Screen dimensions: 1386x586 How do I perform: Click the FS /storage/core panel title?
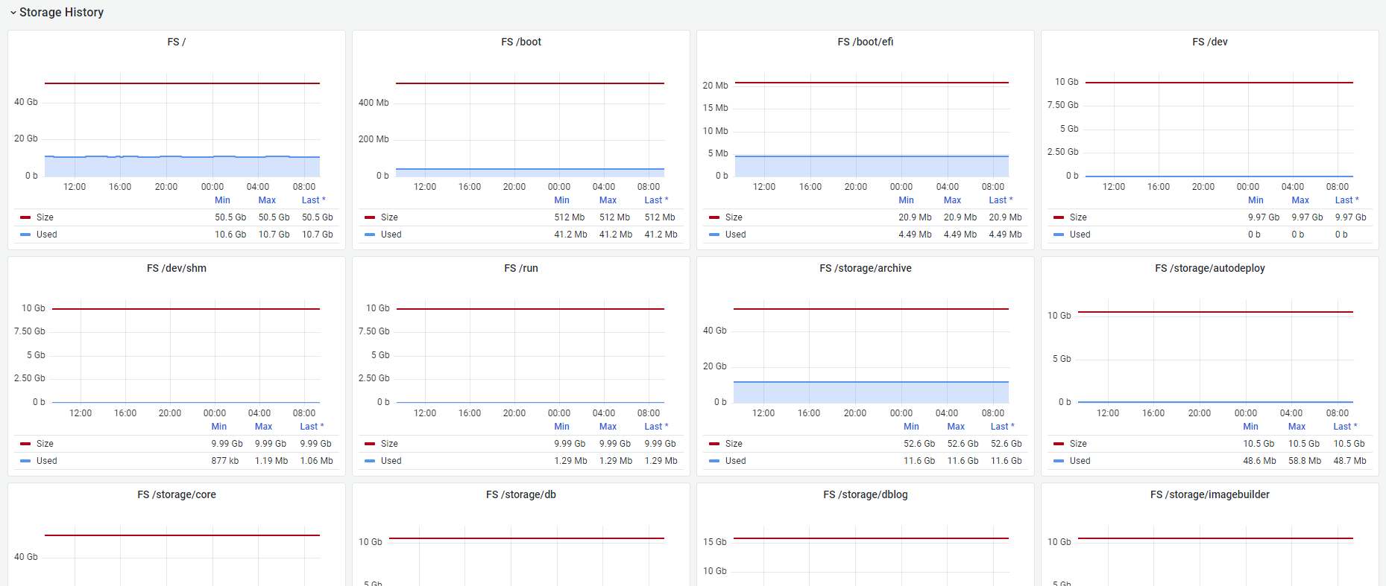click(177, 494)
